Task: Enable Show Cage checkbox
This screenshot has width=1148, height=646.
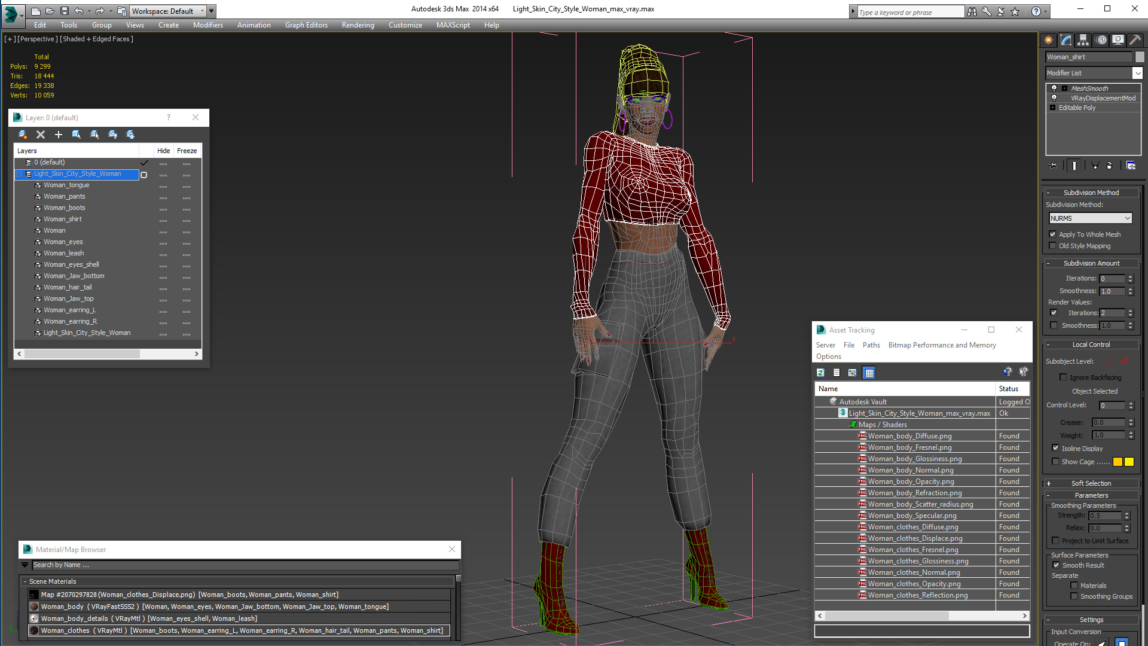Action: (1056, 462)
